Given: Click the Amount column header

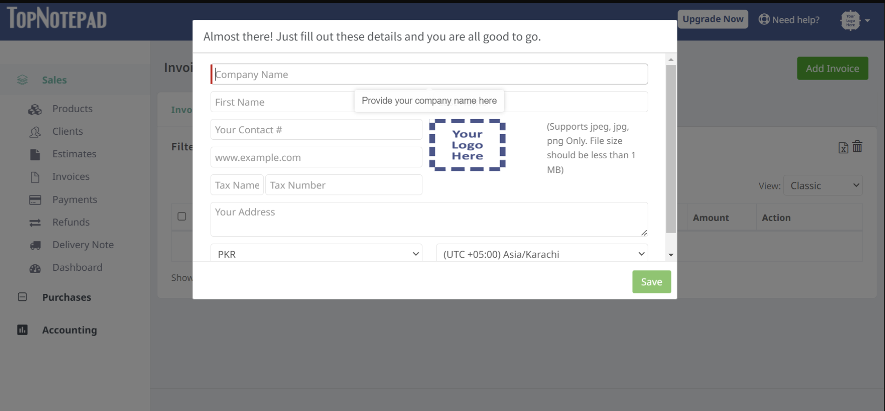Looking at the screenshot, I should pyautogui.click(x=711, y=217).
